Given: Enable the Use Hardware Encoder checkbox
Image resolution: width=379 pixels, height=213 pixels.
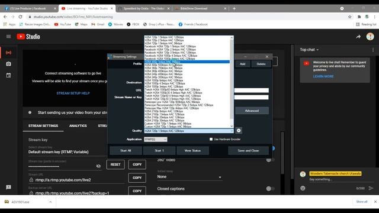Looking at the screenshot, I should 211,140.
